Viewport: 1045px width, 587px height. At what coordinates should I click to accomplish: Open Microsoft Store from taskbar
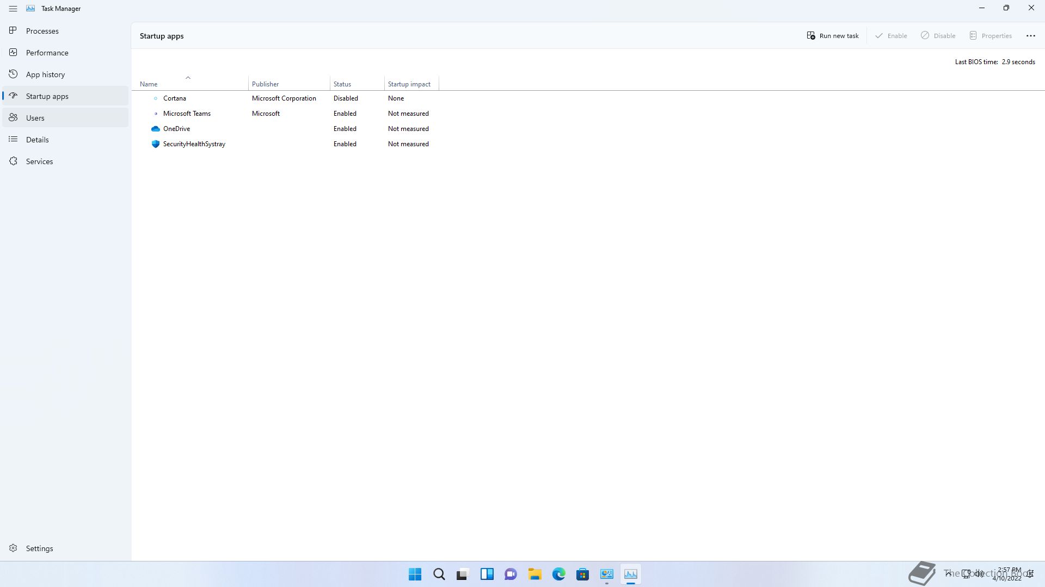582,574
